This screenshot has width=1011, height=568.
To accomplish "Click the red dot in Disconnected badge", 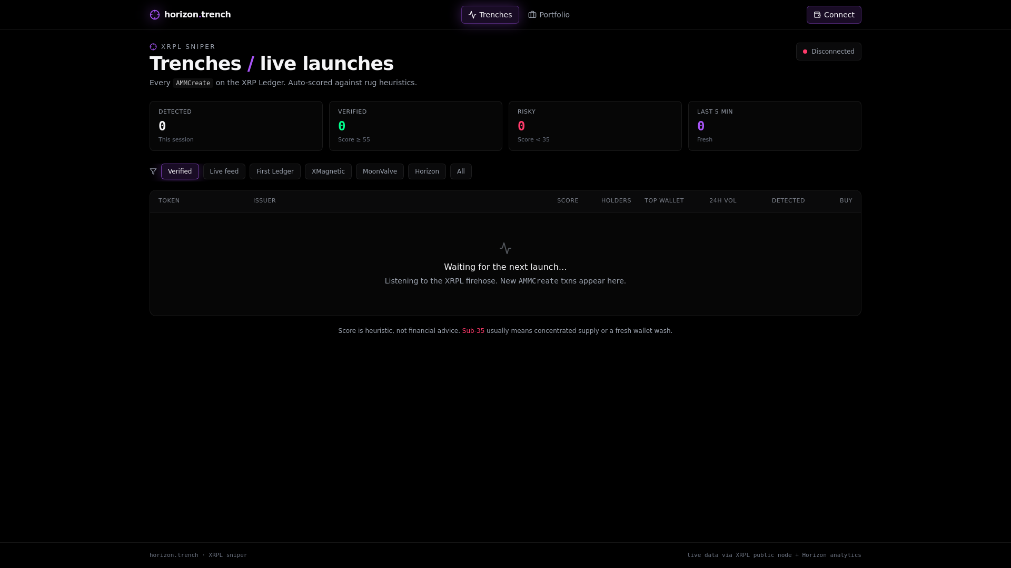I will (x=805, y=52).
